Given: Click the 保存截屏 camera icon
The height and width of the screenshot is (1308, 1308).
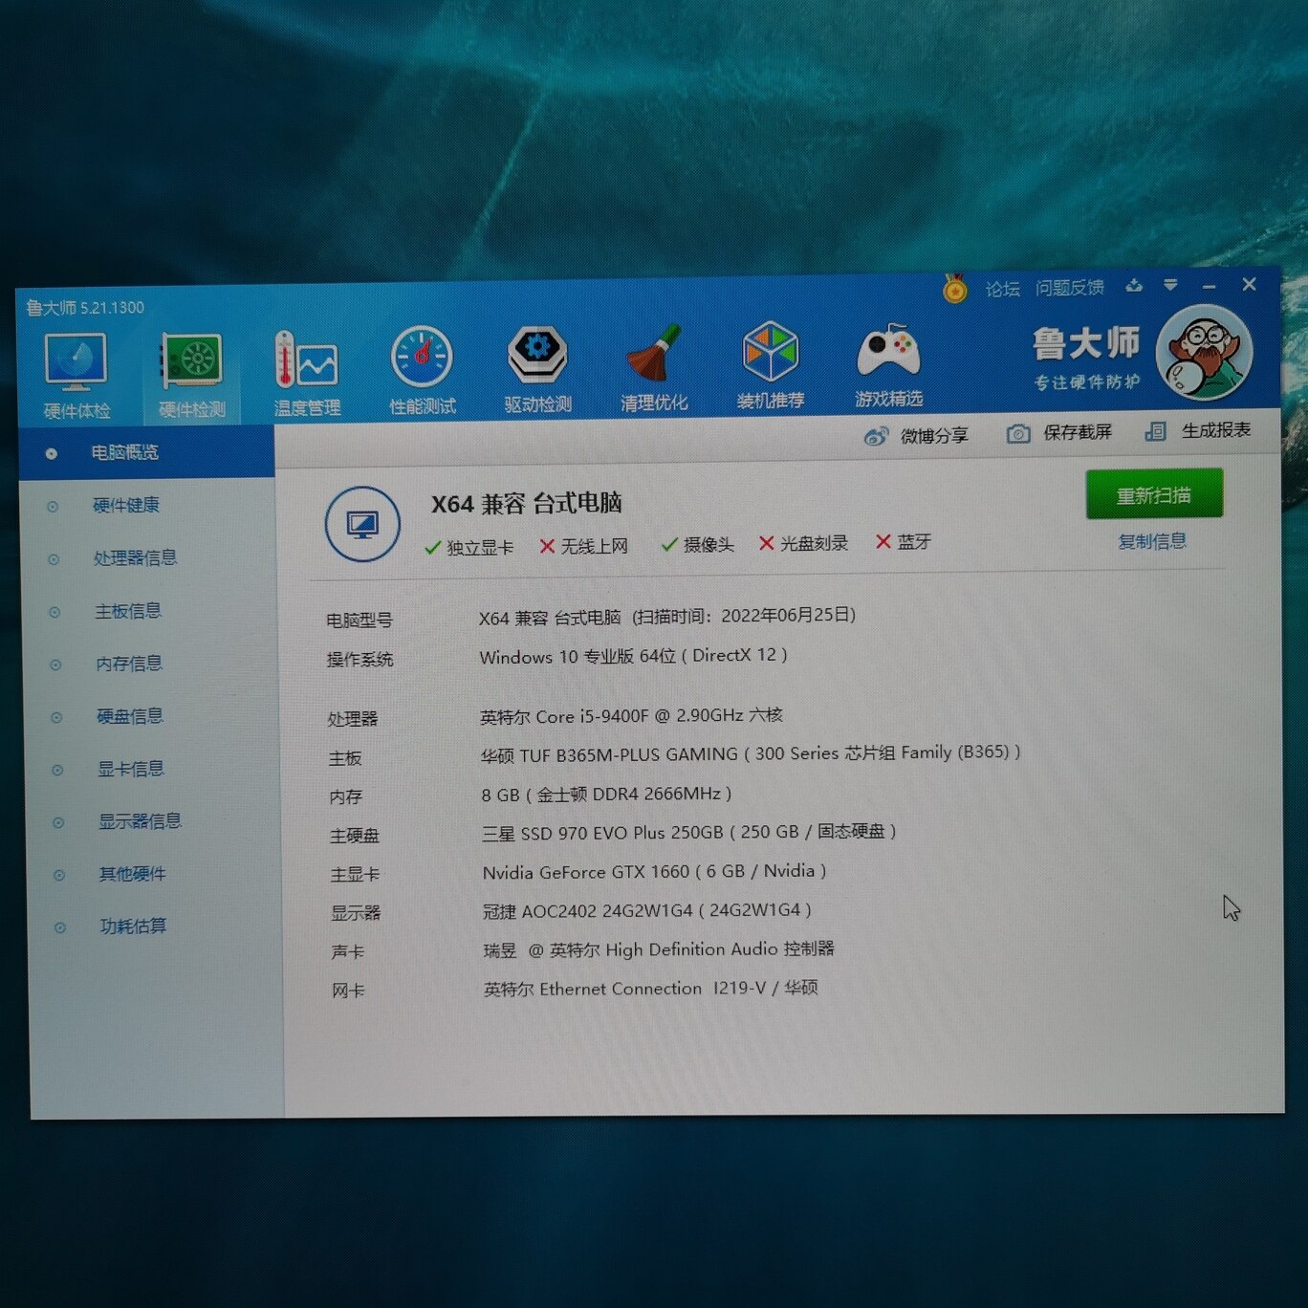Looking at the screenshot, I should pos(1018,434).
